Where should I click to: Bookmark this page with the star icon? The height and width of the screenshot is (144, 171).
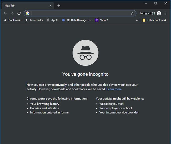[x=132, y=13]
